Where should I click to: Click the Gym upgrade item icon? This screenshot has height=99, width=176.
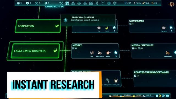click(164, 28)
